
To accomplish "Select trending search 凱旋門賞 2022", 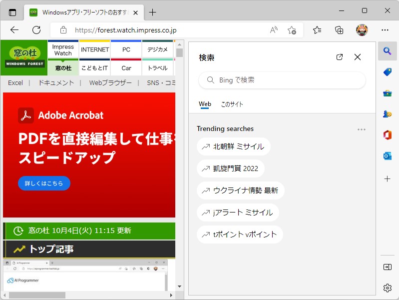I will point(231,168).
